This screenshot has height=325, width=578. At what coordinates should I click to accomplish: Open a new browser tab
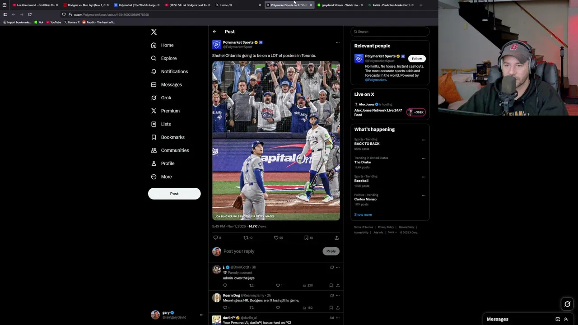[x=421, y=5]
